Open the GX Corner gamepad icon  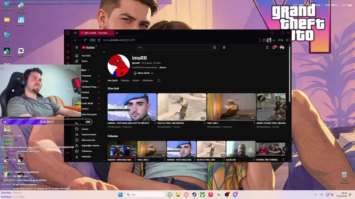click(x=75, y=33)
